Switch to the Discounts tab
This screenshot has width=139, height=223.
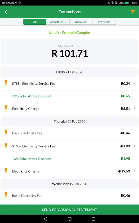pos(81,22)
